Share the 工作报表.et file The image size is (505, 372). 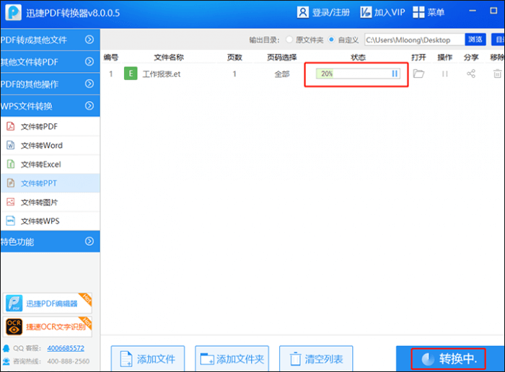click(x=471, y=74)
